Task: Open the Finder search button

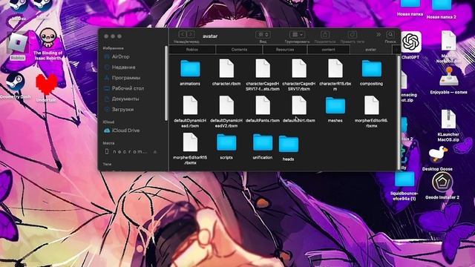Action: point(390,35)
